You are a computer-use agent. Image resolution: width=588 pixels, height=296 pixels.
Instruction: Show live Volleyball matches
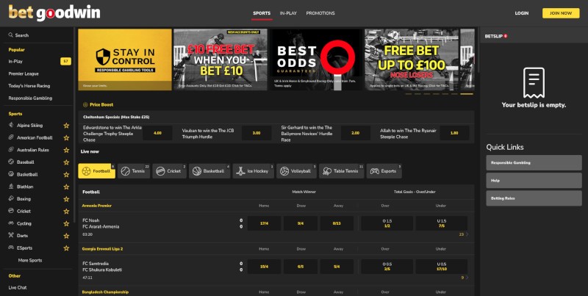[x=298, y=171]
